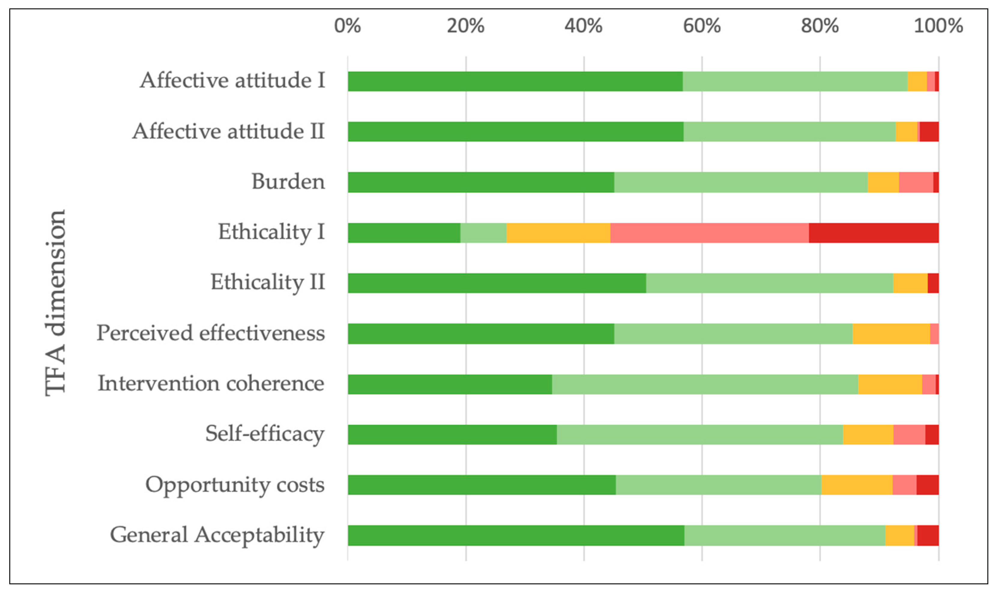The image size is (997, 593).
Task: Select the 60% axis tick label
Action: (702, 26)
